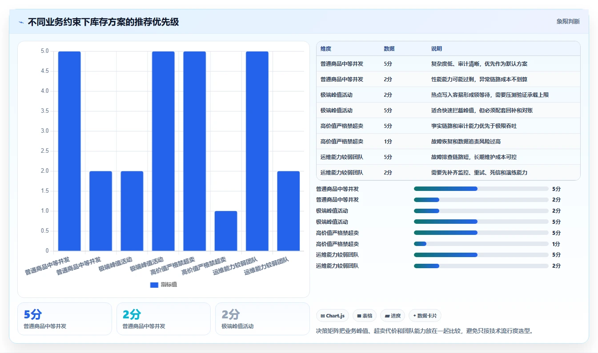Click the 高价值严格禁超卖 bar with value 5
The width and height of the screenshot is (598, 353).
[x=195, y=151]
